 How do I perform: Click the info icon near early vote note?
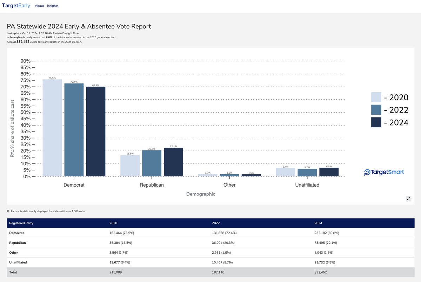pos(8,211)
